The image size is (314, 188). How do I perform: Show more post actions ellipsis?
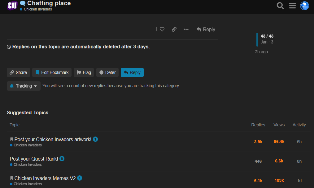click(x=186, y=29)
